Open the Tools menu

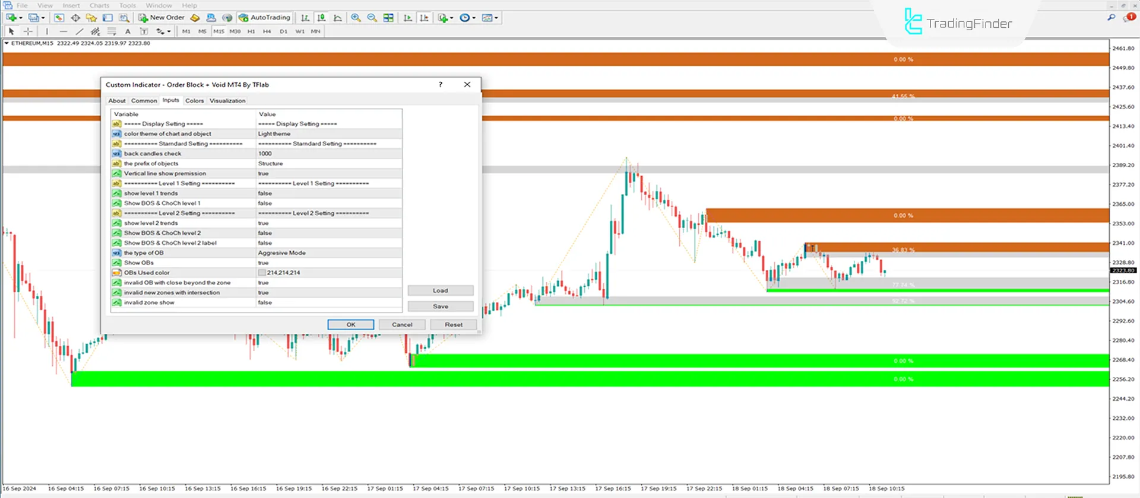(128, 5)
